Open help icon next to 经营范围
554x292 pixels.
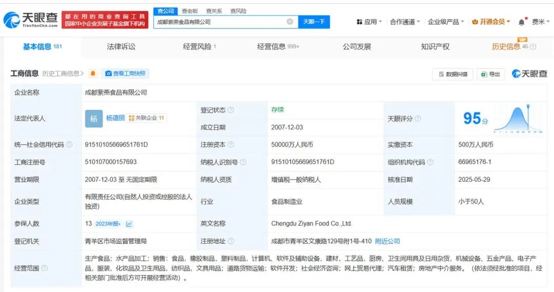45,268
